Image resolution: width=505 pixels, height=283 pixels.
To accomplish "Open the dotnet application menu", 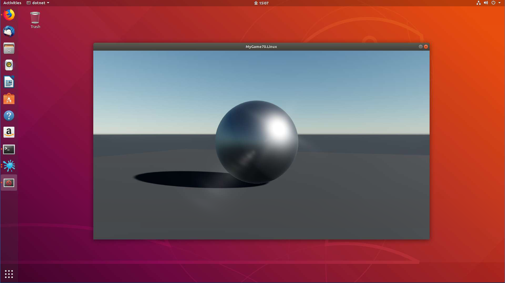I will pyautogui.click(x=38, y=3).
